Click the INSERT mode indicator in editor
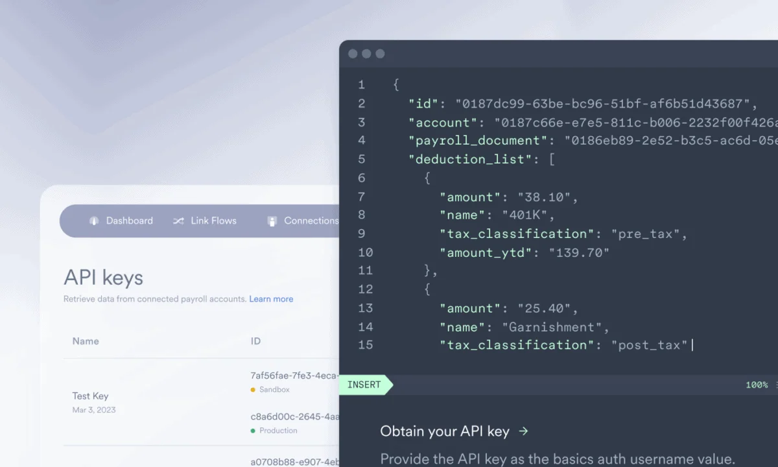 click(364, 385)
